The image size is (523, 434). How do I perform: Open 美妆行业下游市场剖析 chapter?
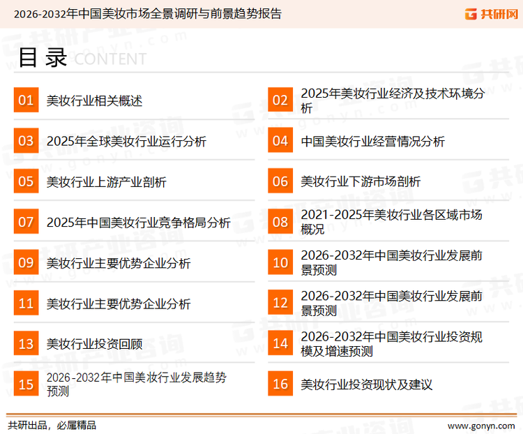pyautogui.click(x=361, y=182)
